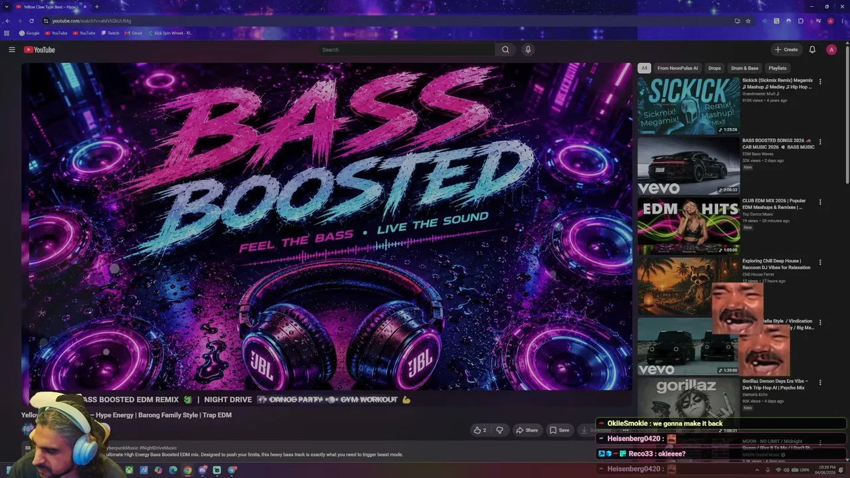Open 'CLUB EDM MIX 2026' video title

774,204
